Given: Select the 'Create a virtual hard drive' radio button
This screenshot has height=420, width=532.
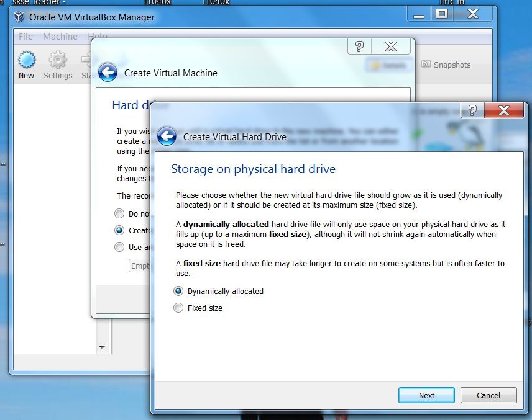Looking at the screenshot, I should coord(119,230).
